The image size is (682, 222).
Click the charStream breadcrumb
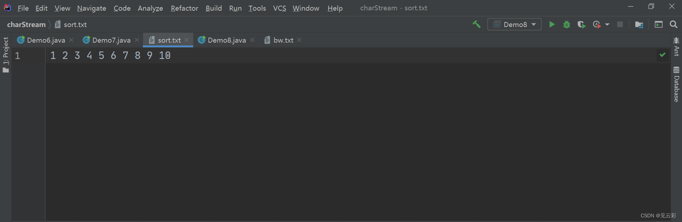pyautogui.click(x=26, y=25)
